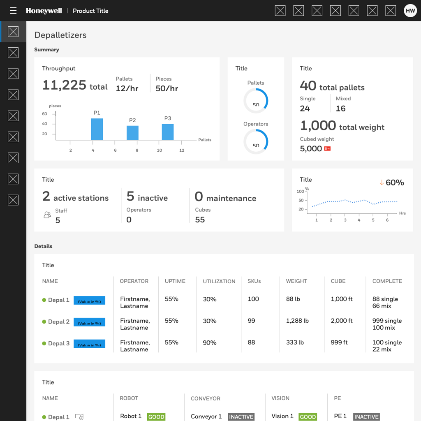Click the 90% utilization value for Depal 3
This screenshot has height=421, width=421.
click(x=210, y=342)
